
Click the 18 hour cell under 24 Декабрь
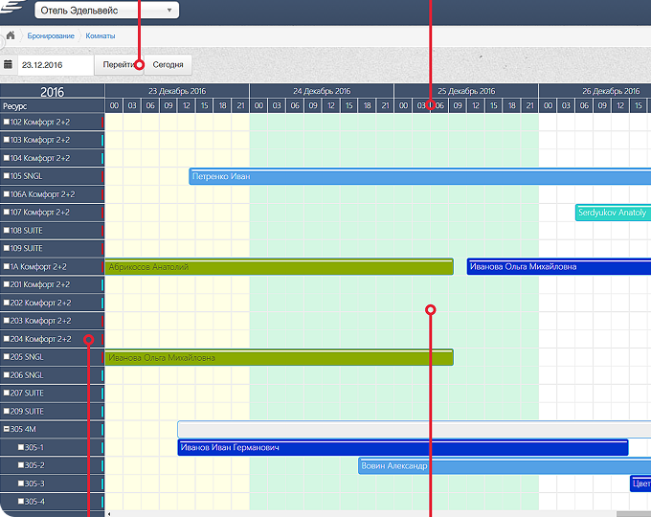367,105
